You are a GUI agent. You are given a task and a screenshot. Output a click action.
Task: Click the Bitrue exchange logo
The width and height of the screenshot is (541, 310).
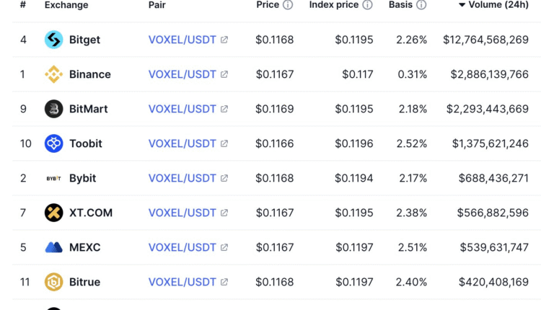pyautogui.click(x=54, y=282)
